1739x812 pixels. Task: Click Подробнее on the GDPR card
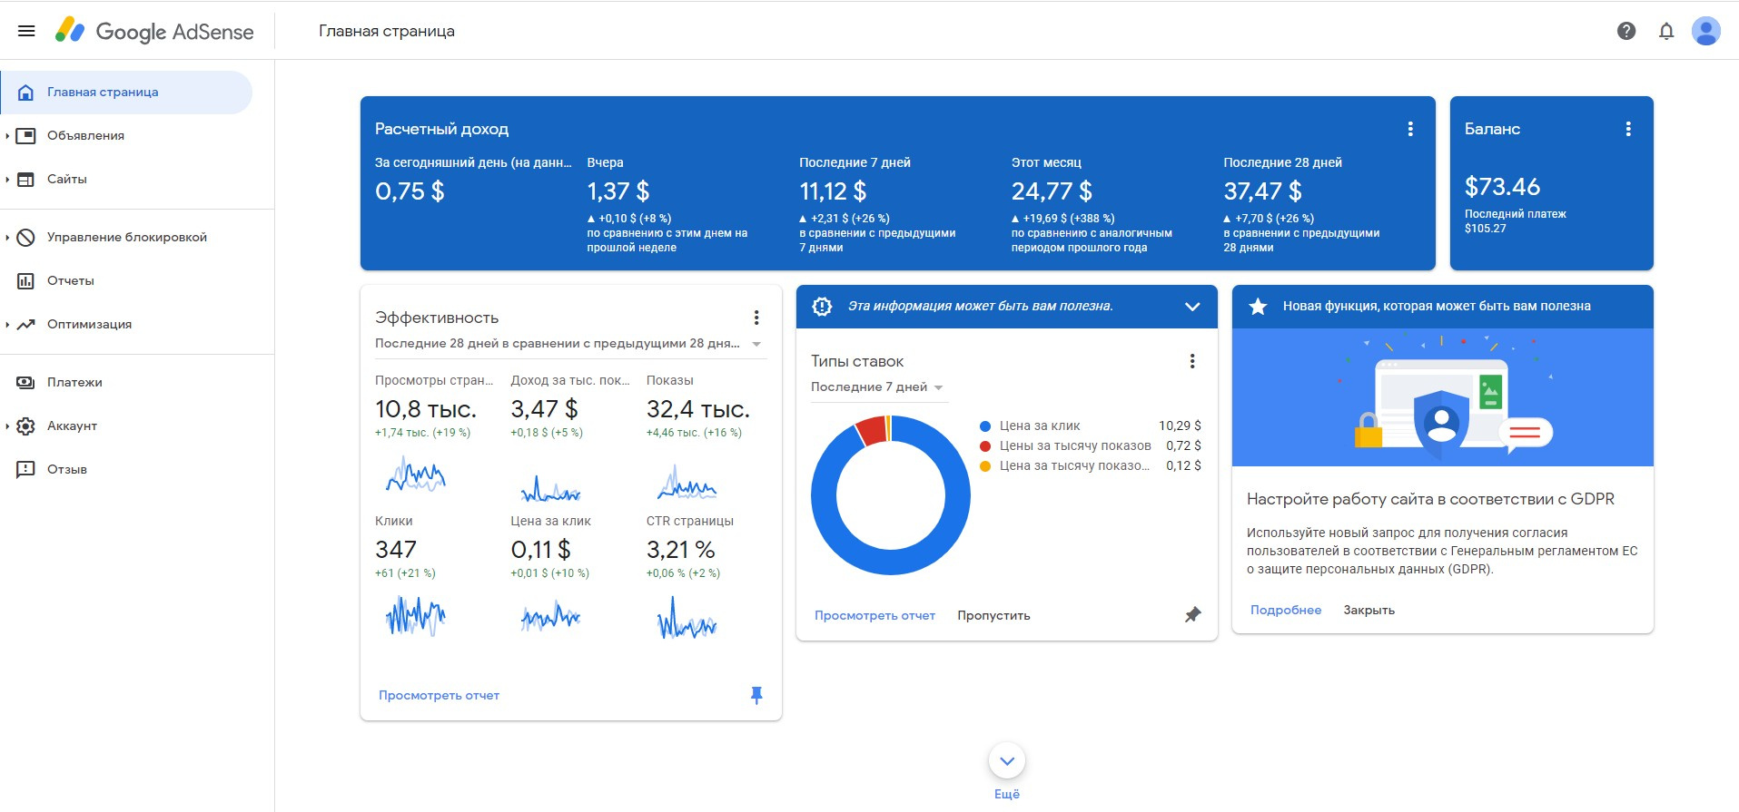click(x=1285, y=610)
